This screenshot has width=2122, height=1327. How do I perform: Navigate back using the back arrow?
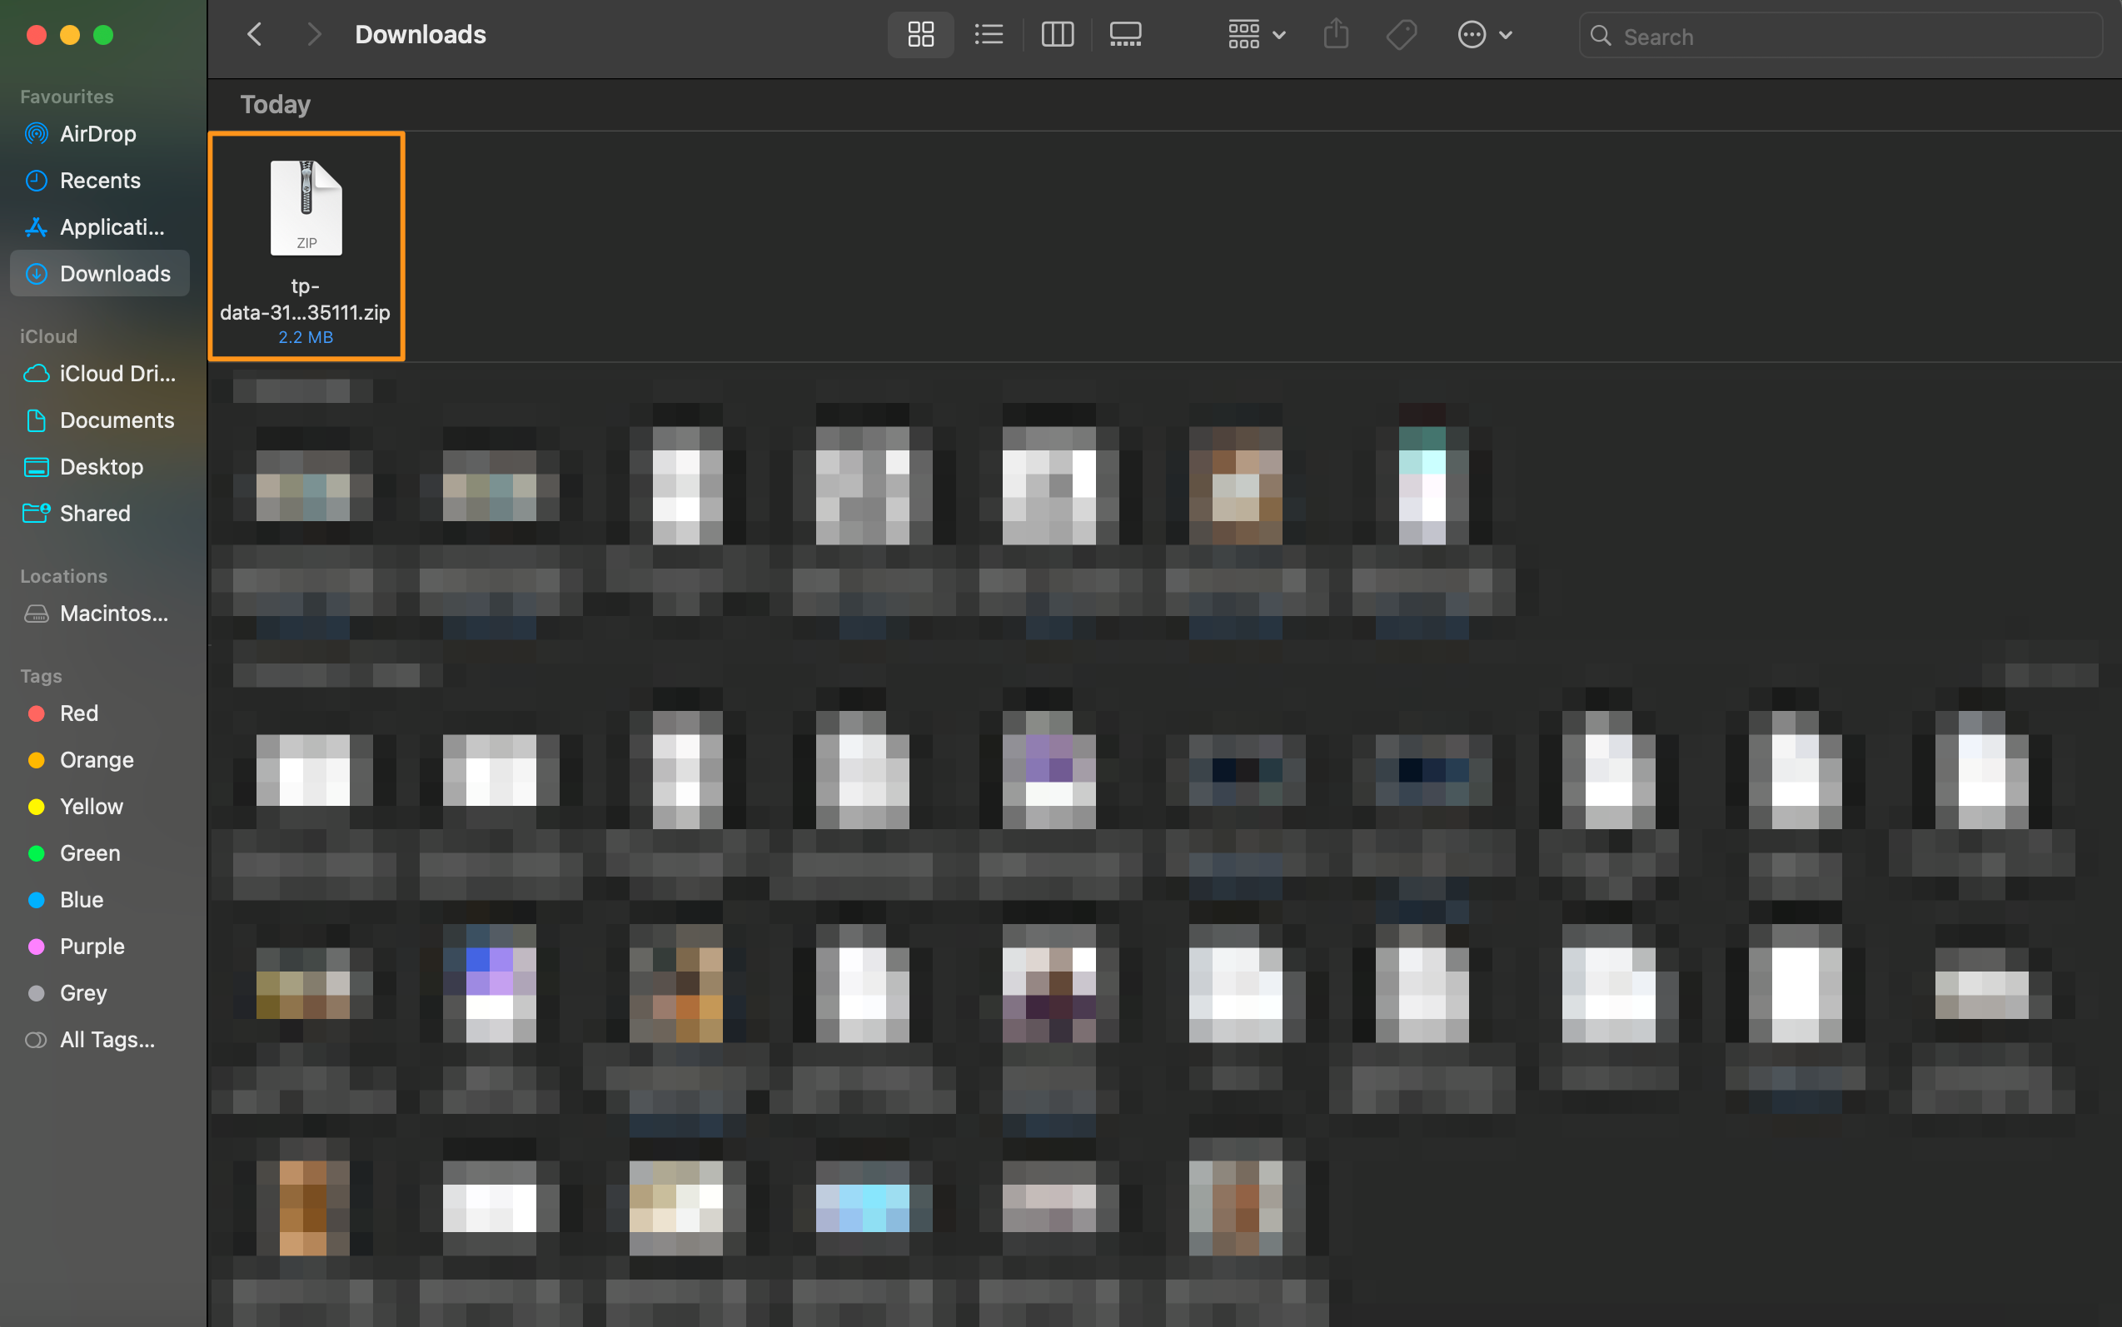254,34
